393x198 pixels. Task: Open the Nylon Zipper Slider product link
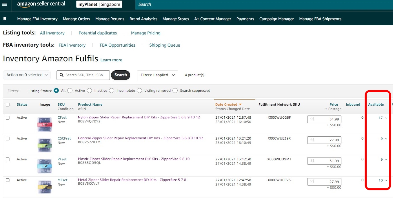pos(139,117)
